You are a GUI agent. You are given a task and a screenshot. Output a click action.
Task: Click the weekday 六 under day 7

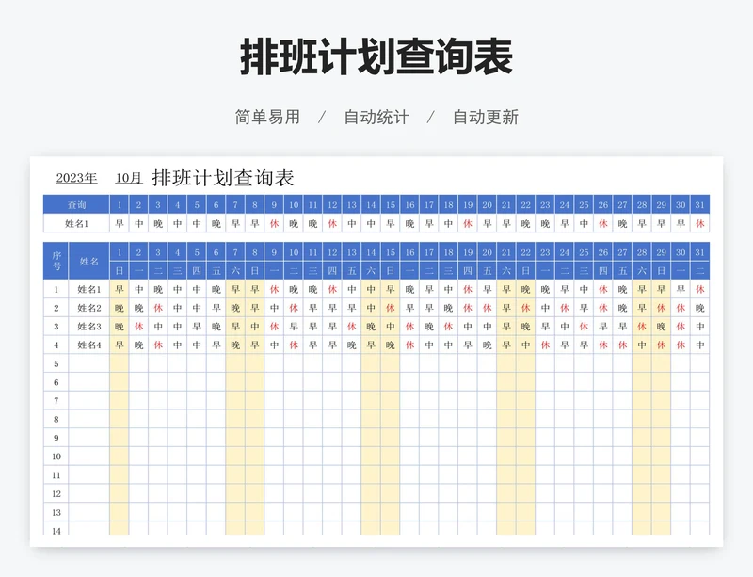[x=235, y=271]
